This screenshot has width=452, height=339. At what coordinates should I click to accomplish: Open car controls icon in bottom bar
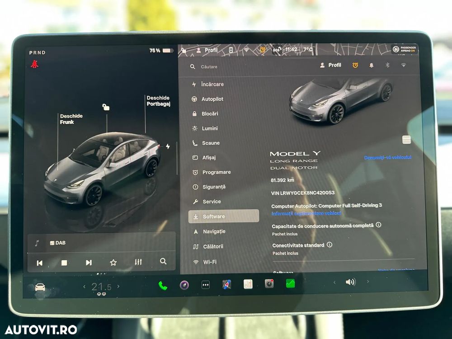[40, 287]
